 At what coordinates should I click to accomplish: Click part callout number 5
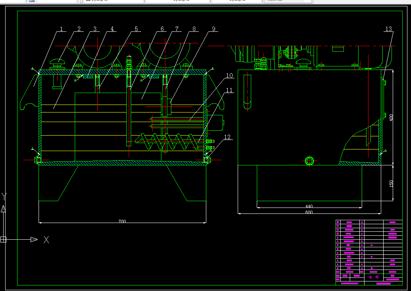[x=136, y=29]
